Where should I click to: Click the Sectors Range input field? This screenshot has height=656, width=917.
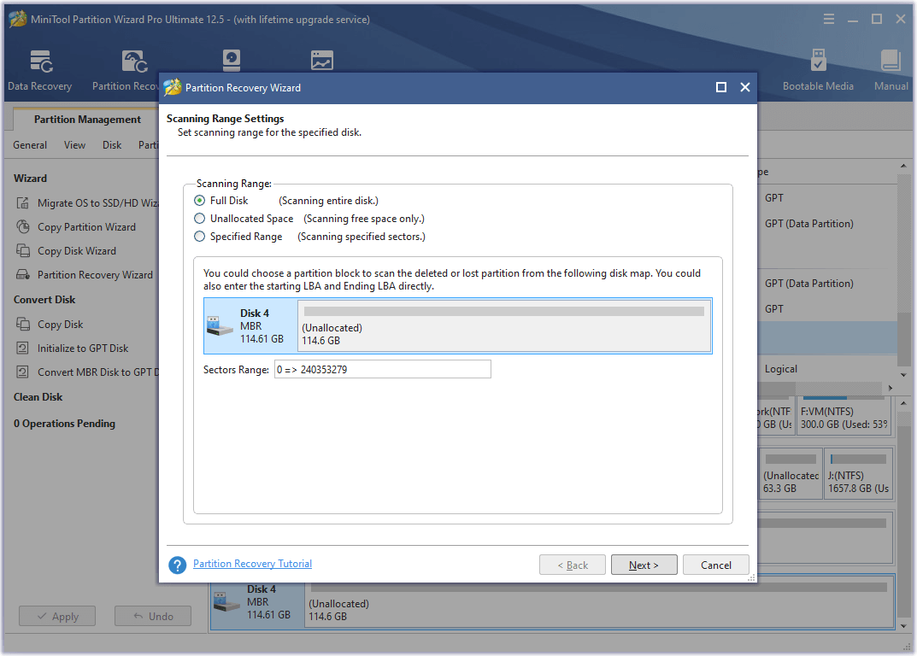click(x=383, y=370)
